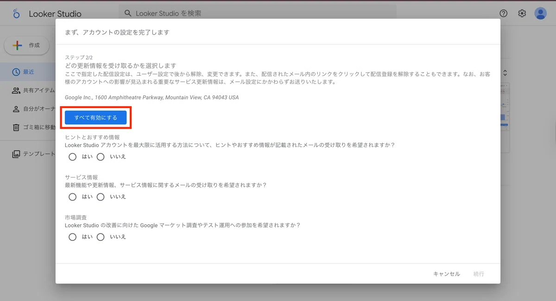Click the trash icon for ゴミ箱
556x301 pixels.
click(16, 127)
